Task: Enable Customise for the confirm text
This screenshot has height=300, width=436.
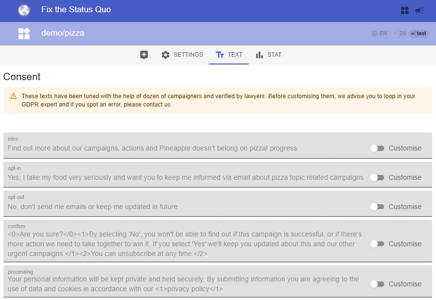Action: pyautogui.click(x=377, y=244)
